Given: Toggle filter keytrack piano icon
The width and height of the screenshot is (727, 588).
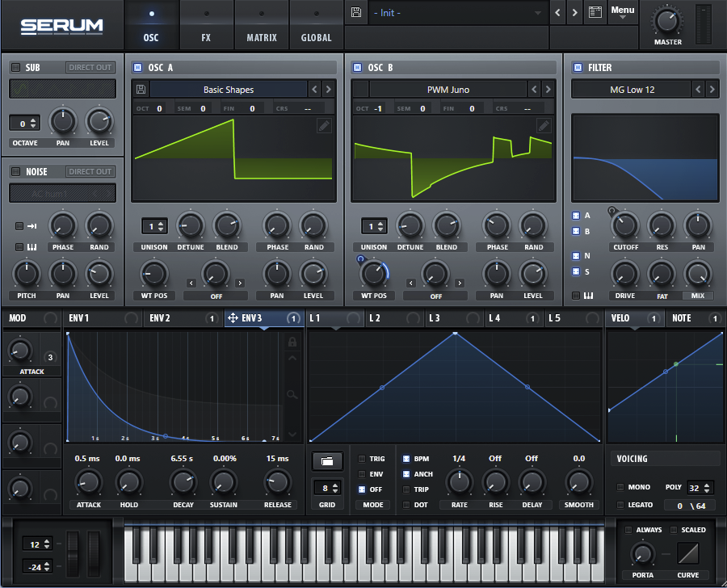Looking at the screenshot, I should (x=588, y=296).
